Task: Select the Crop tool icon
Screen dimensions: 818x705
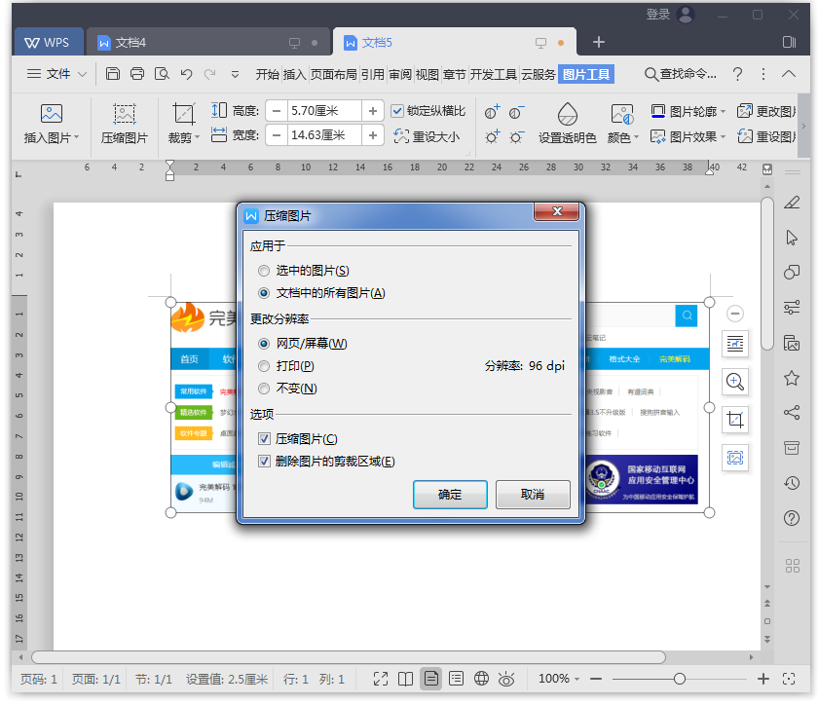Action: [x=184, y=114]
